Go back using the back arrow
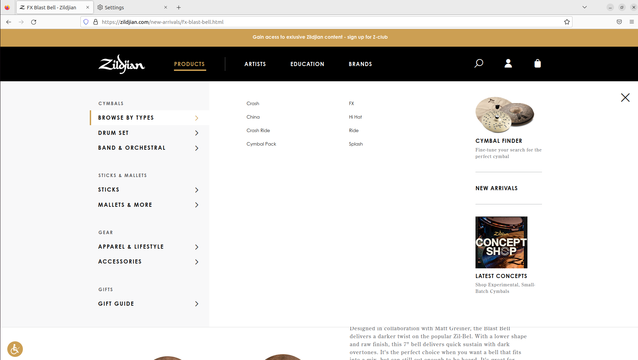 pos(8,22)
